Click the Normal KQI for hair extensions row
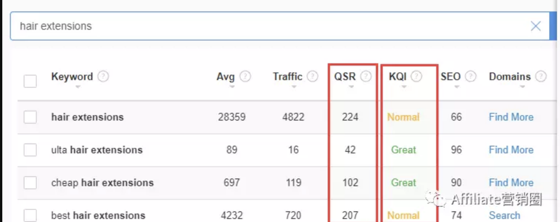Screen dimensions: 560x222 coord(403,117)
